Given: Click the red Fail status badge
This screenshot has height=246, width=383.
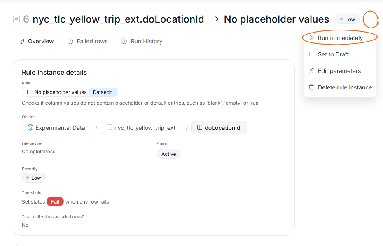Looking at the screenshot, I should click(x=55, y=201).
